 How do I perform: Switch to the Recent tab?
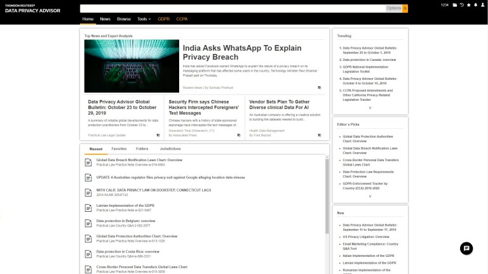coord(96,149)
